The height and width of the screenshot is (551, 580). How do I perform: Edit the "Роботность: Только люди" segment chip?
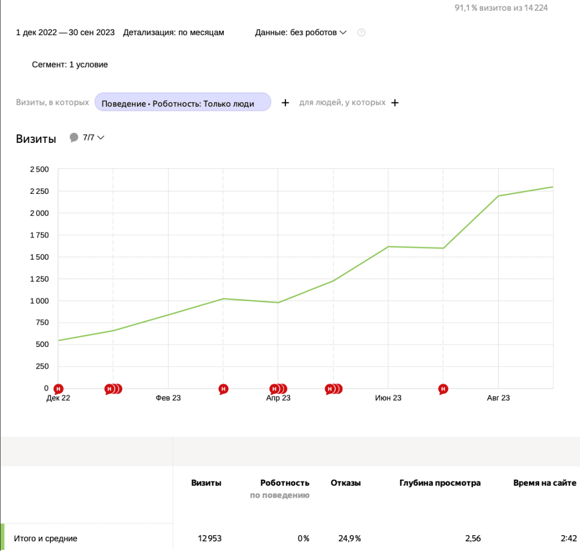click(x=182, y=102)
